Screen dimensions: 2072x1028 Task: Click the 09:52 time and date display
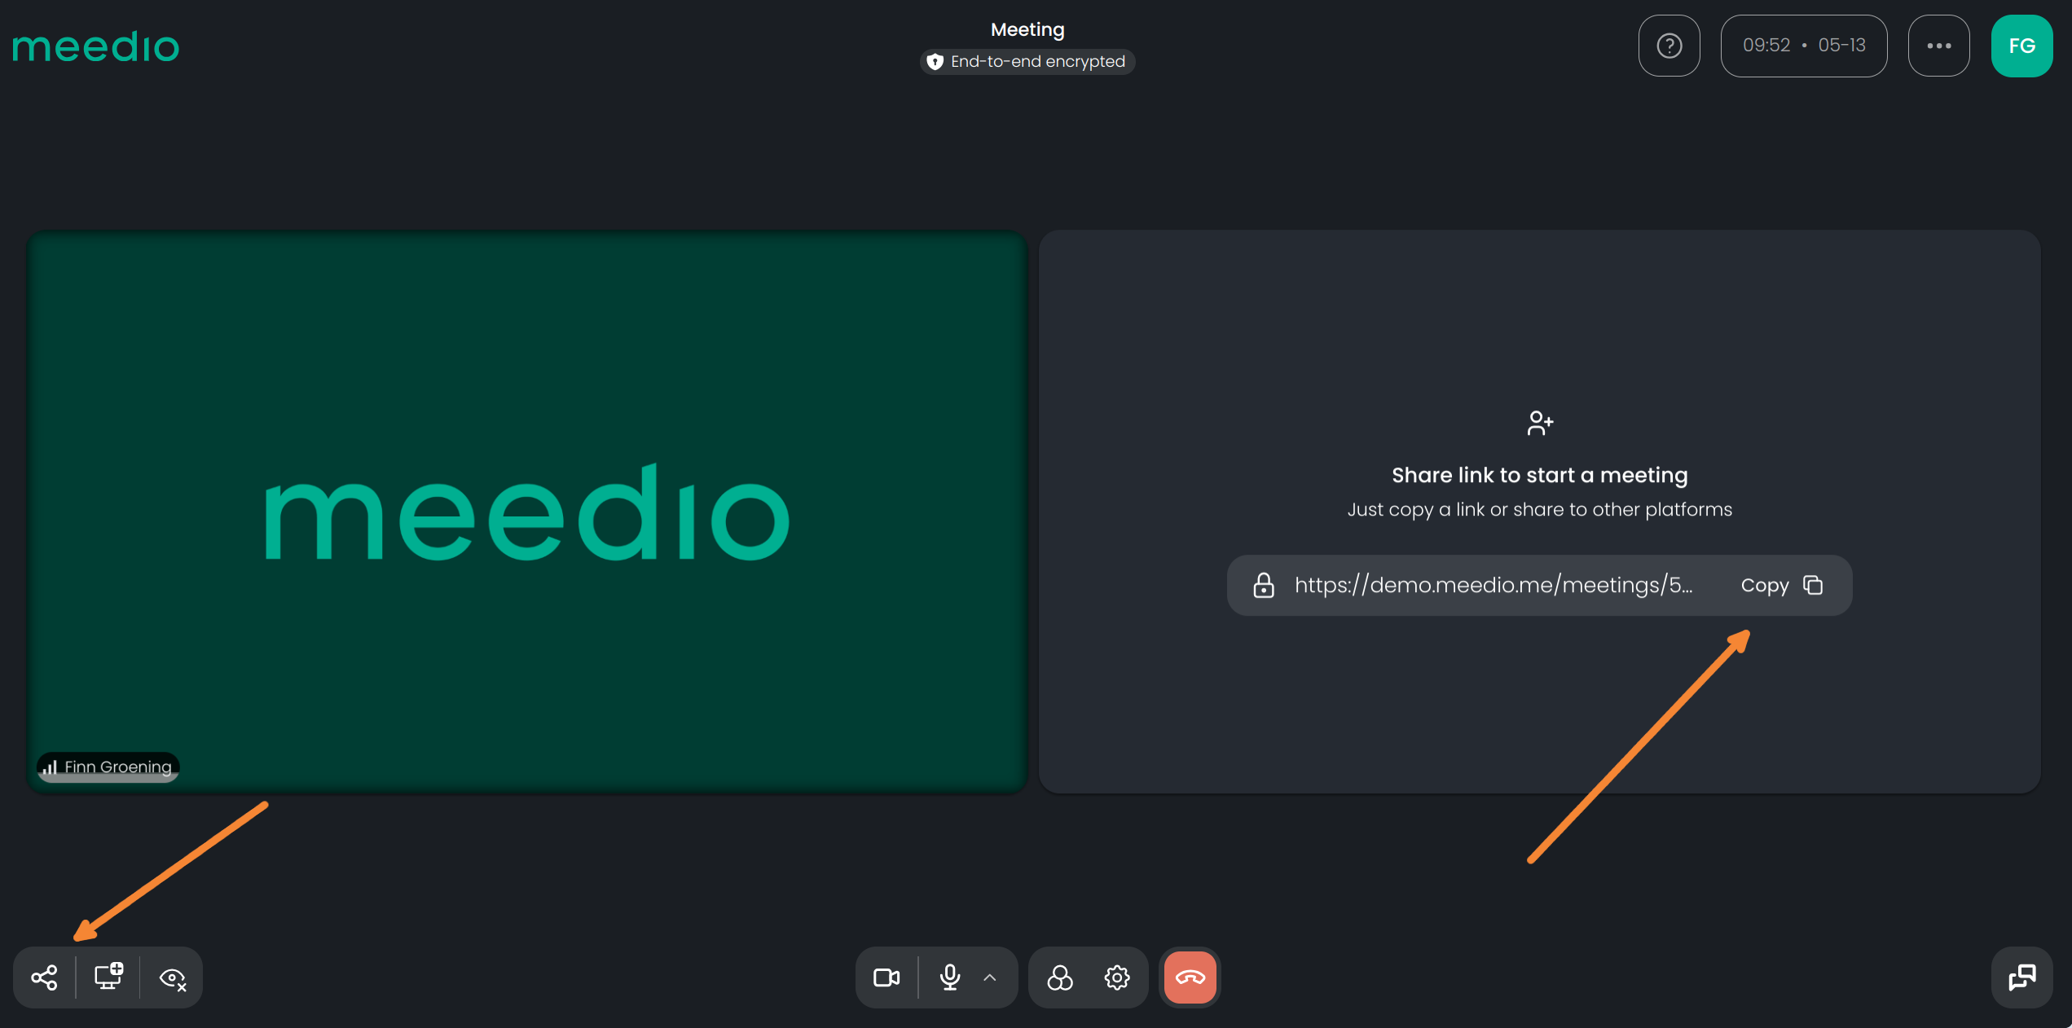(1804, 46)
